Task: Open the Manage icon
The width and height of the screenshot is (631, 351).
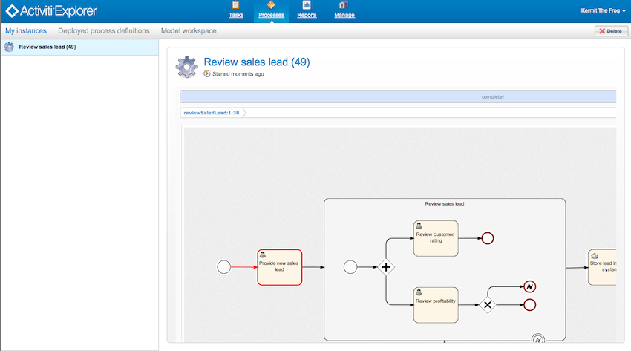Action: (x=343, y=5)
